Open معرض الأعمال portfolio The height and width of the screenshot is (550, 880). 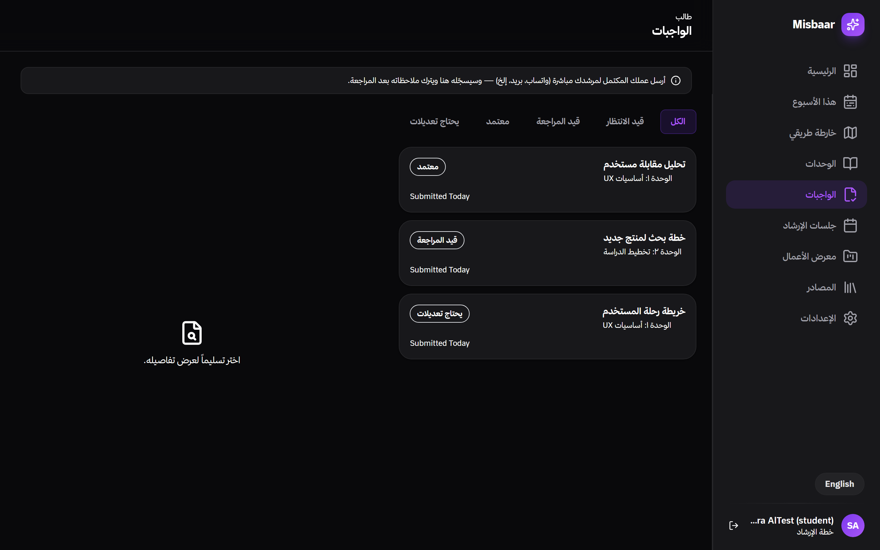coord(796,256)
